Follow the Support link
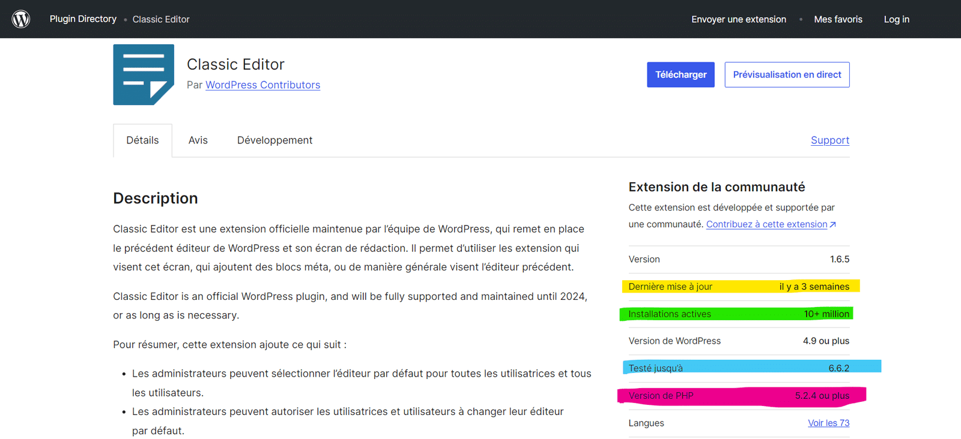Screen dimensions: 961x439 (x=829, y=140)
